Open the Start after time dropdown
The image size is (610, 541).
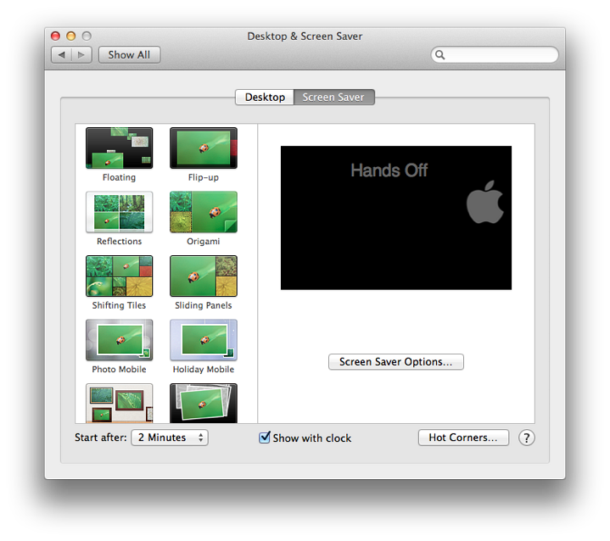pyautogui.click(x=170, y=438)
